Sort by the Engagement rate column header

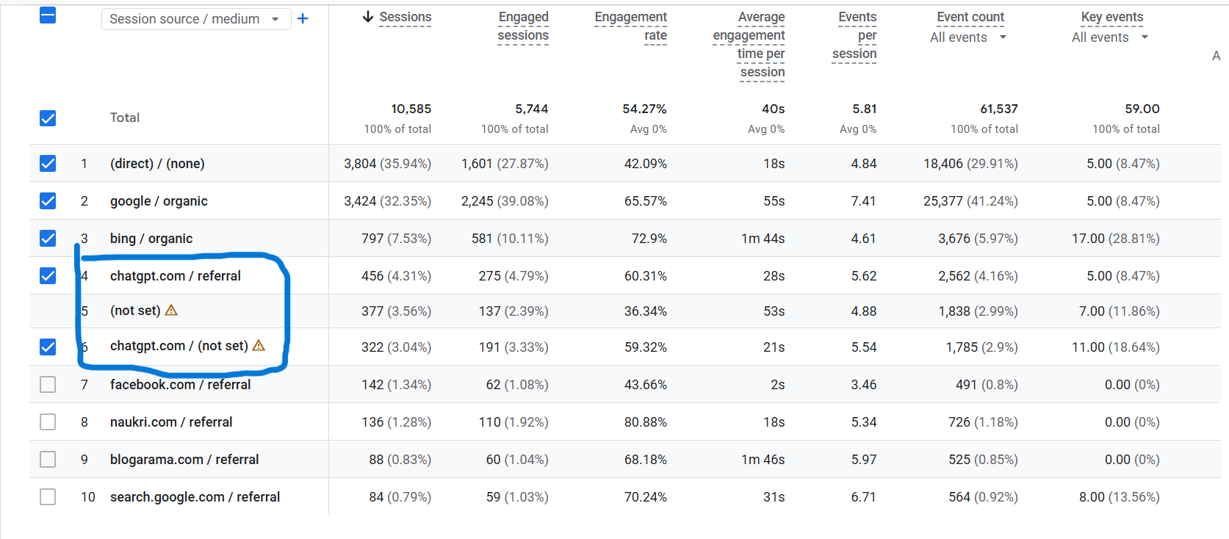coord(630,25)
